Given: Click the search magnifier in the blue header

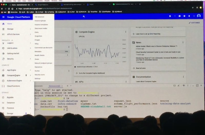Looking at the screenshot, I should (x=84, y=17).
